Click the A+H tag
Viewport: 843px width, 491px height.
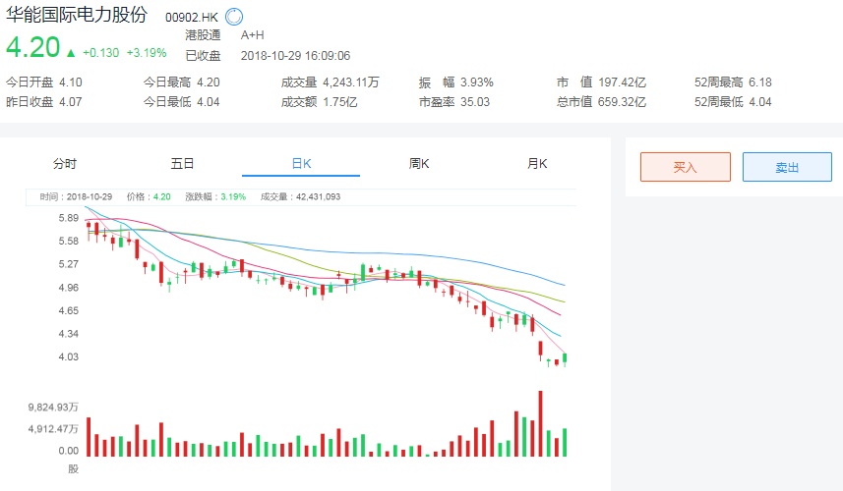tap(253, 34)
